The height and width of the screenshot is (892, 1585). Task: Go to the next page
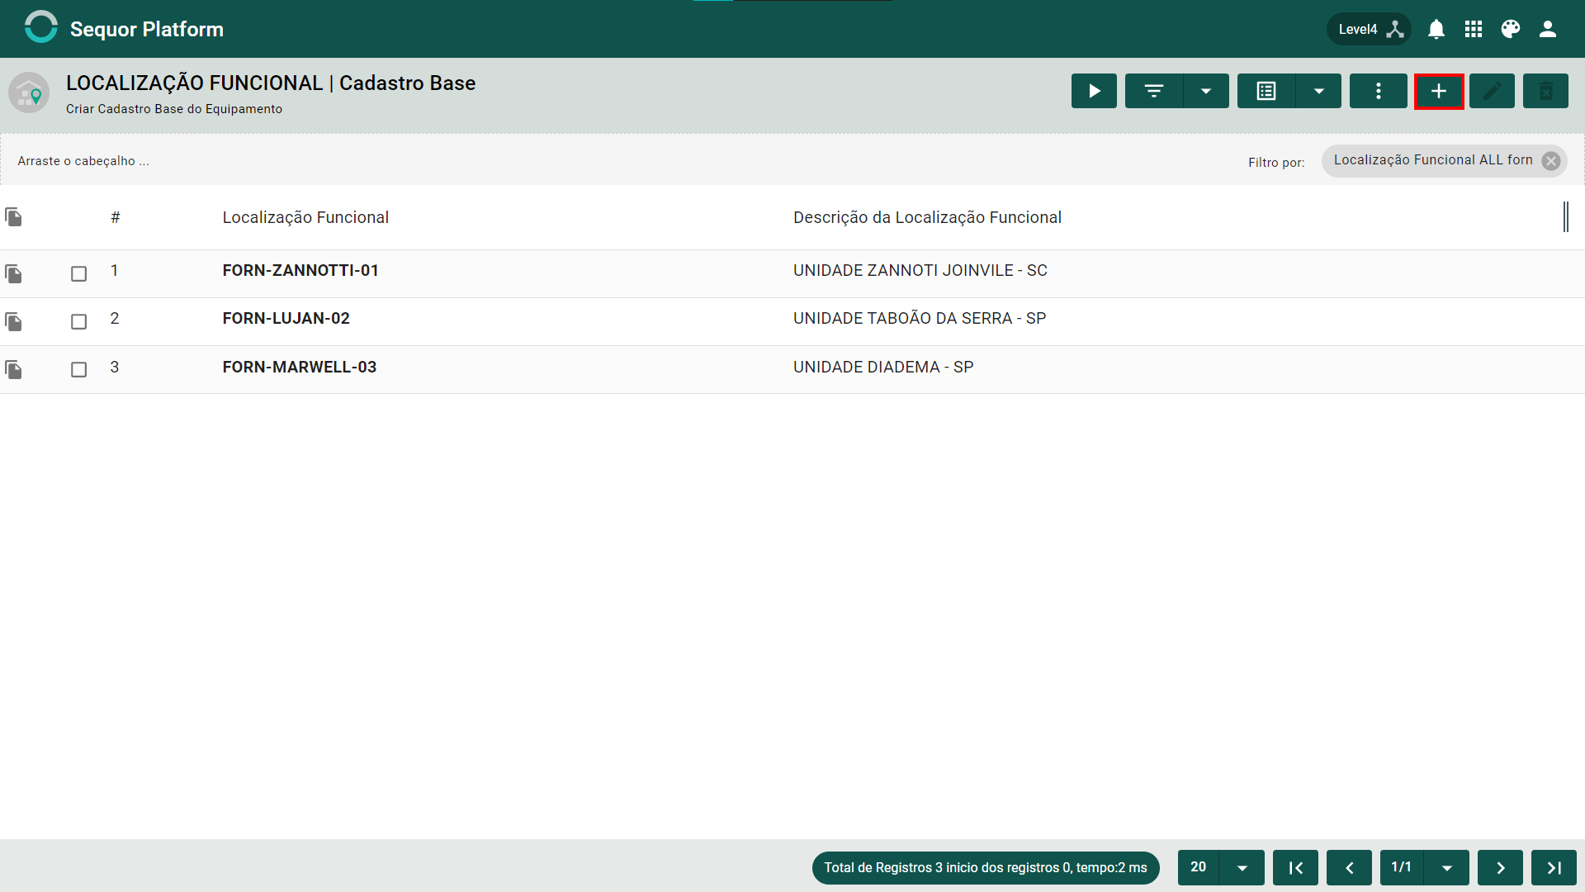click(x=1500, y=867)
